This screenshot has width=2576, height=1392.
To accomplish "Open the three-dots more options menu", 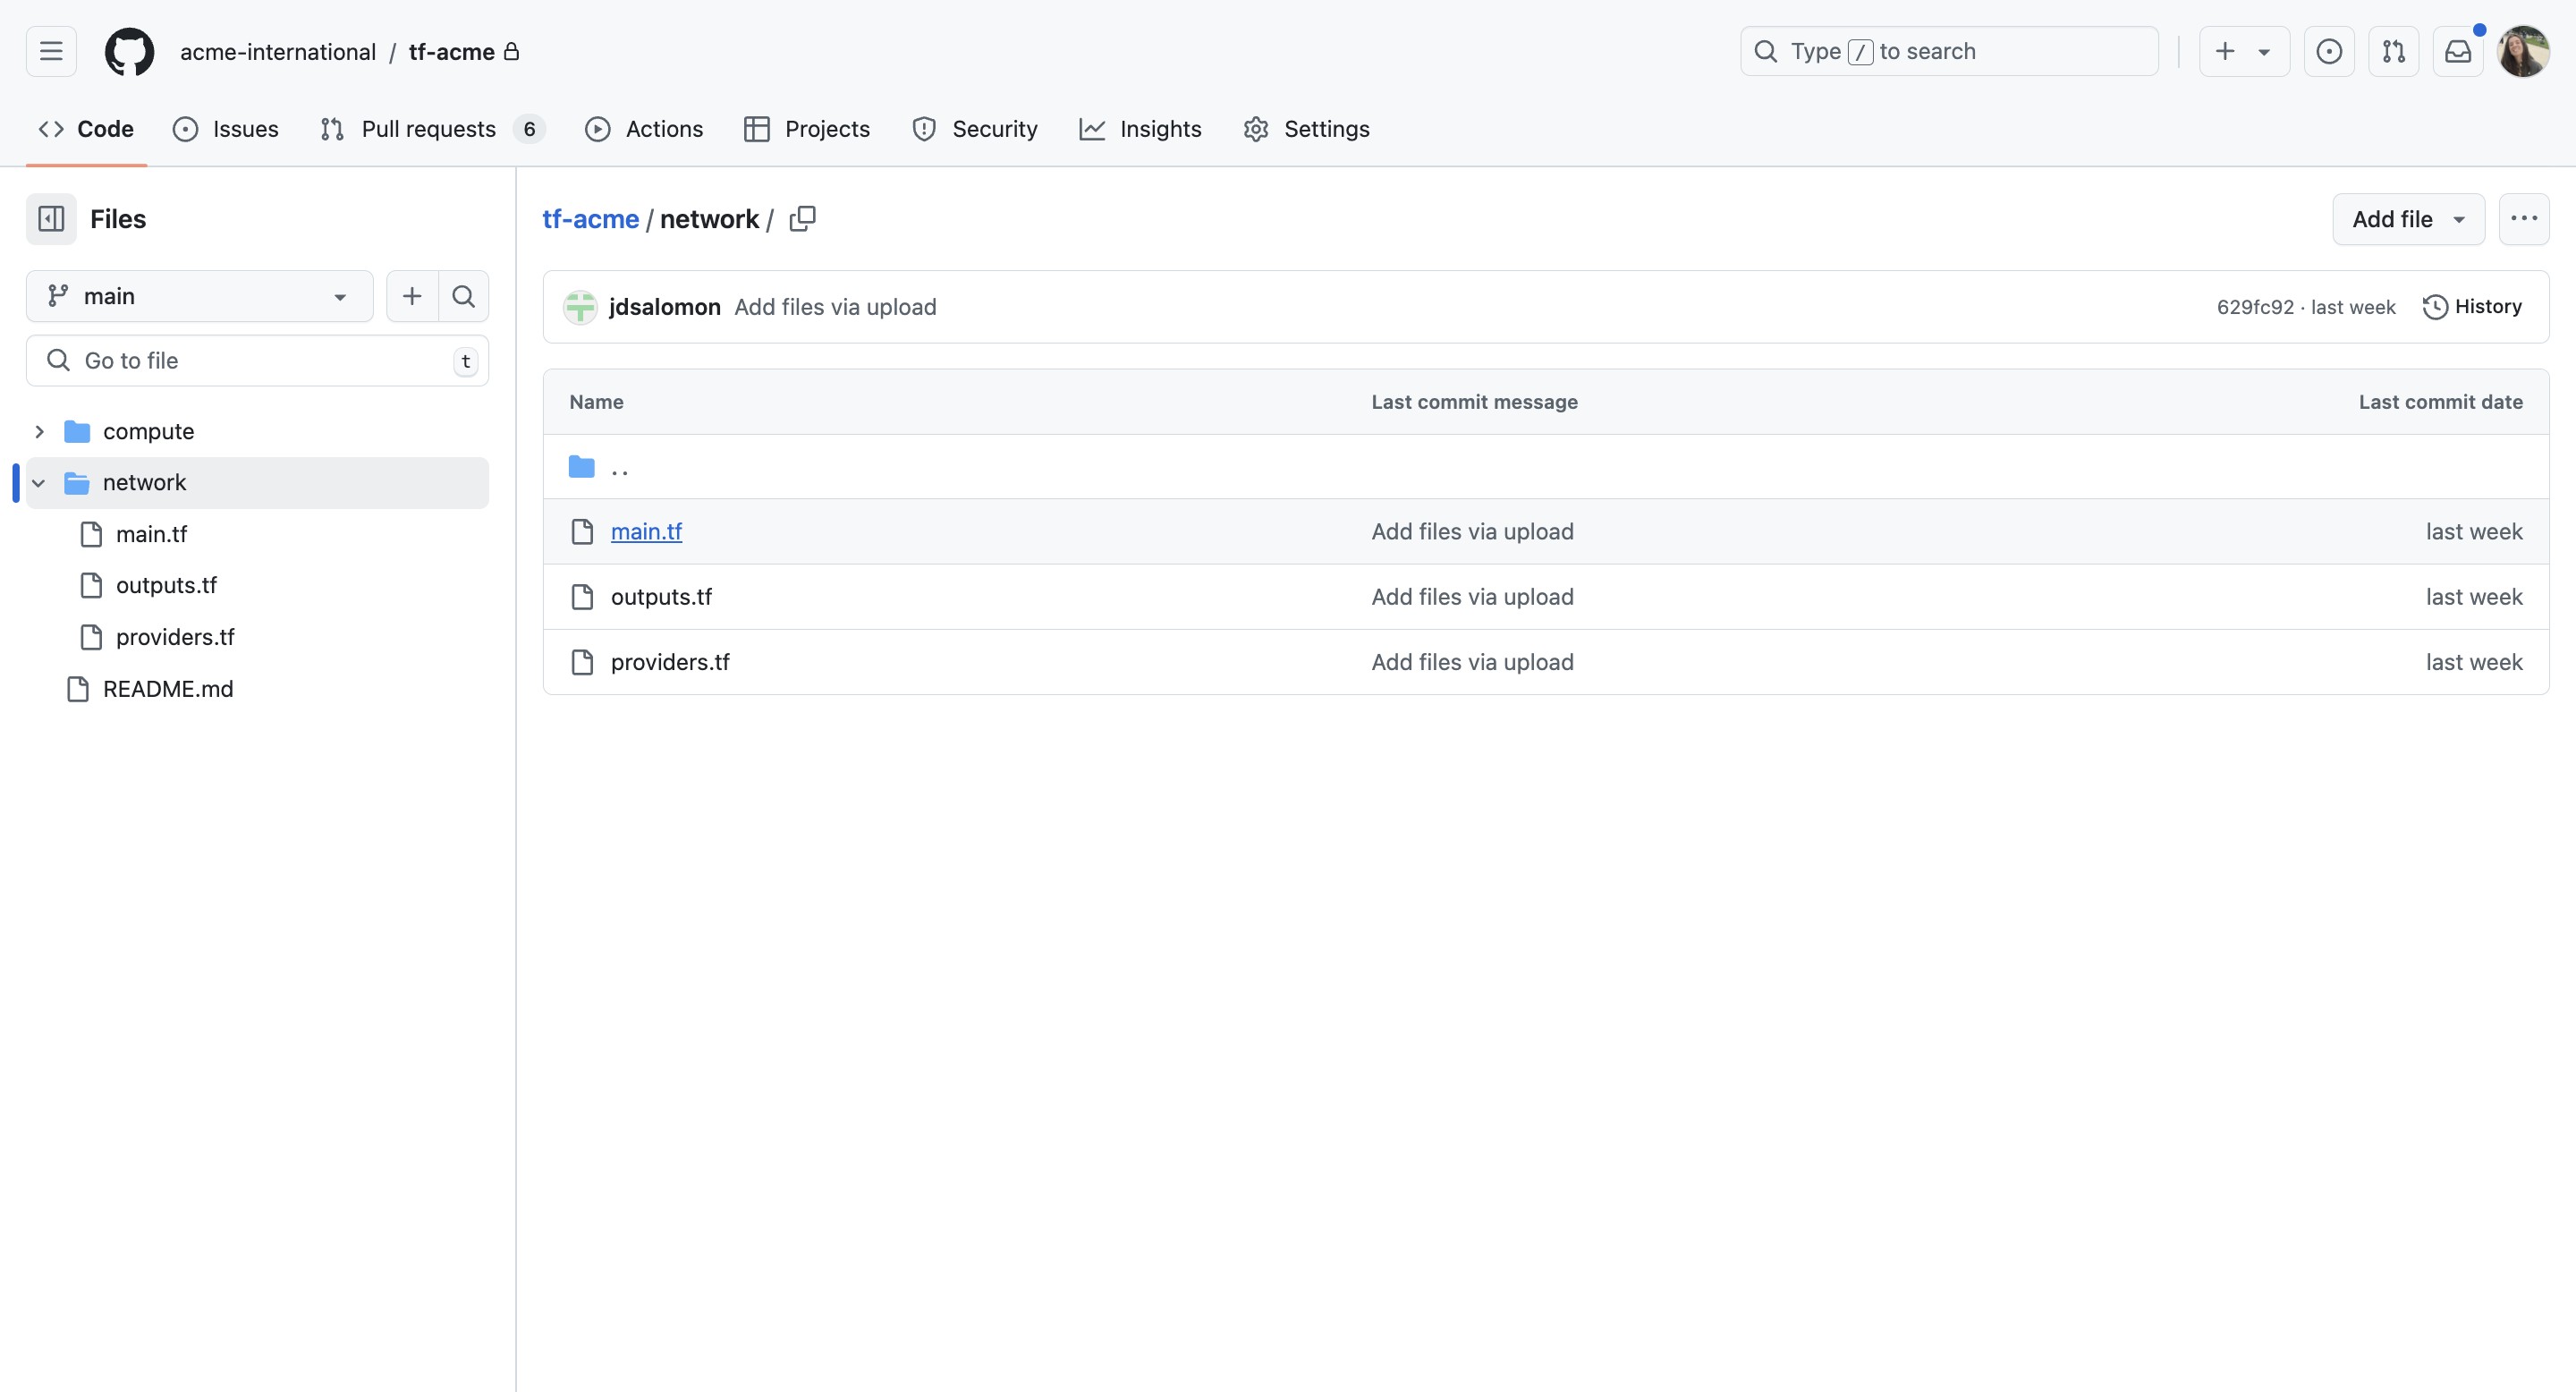I will (2523, 219).
